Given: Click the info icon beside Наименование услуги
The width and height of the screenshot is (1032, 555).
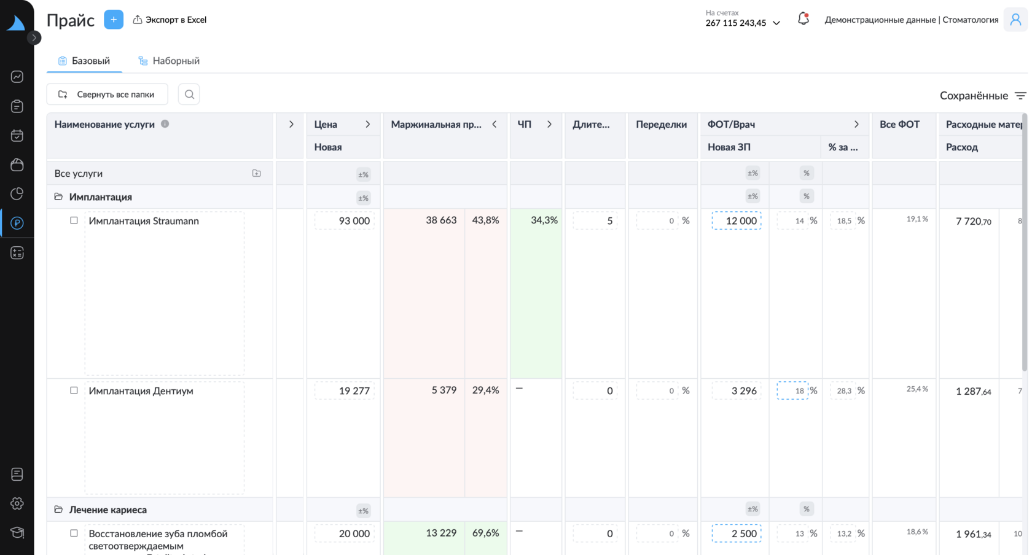Looking at the screenshot, I should (x=165, y=124).
